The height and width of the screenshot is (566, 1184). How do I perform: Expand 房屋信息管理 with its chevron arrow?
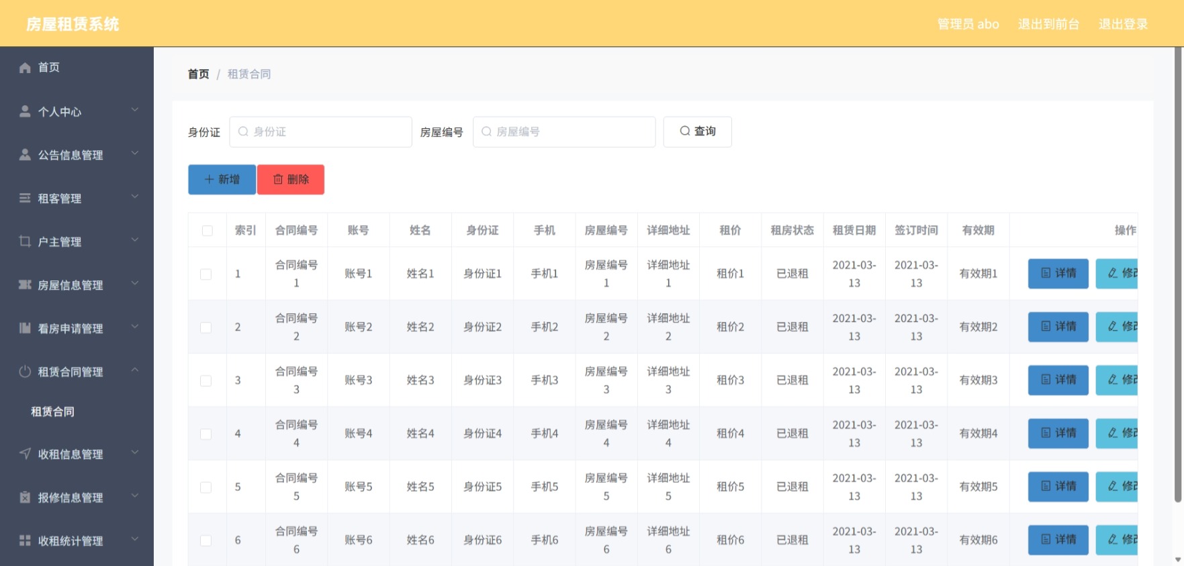coord(135,284)
